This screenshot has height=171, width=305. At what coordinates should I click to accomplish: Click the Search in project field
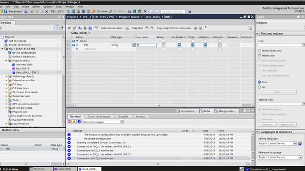(x=173, y=11)
